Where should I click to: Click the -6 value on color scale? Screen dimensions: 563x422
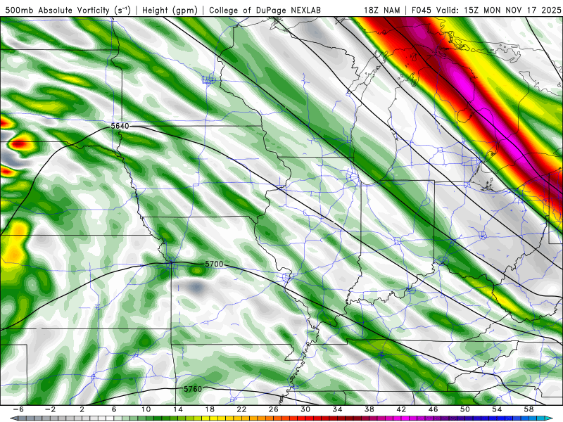(x=18, y=409)
